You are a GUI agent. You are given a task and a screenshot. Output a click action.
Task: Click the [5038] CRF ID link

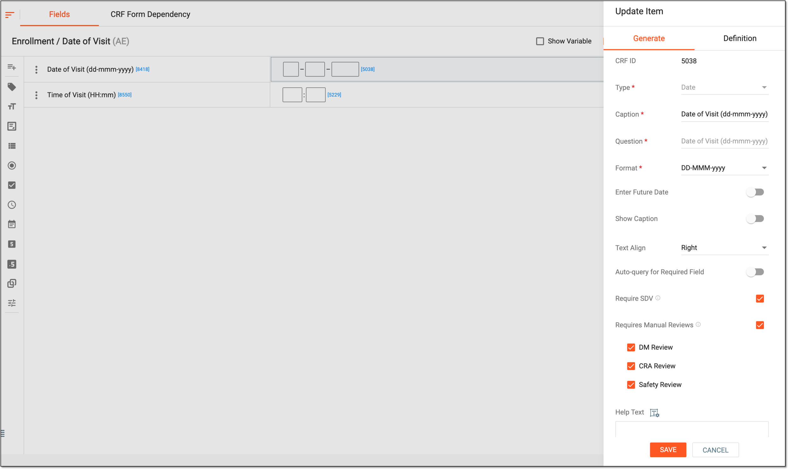coord(368,69)
